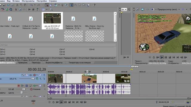The width and height of the screenshot is (191, 107).
Task: Open Project Video Properties icon in preview window
Action: coord(137,9)
